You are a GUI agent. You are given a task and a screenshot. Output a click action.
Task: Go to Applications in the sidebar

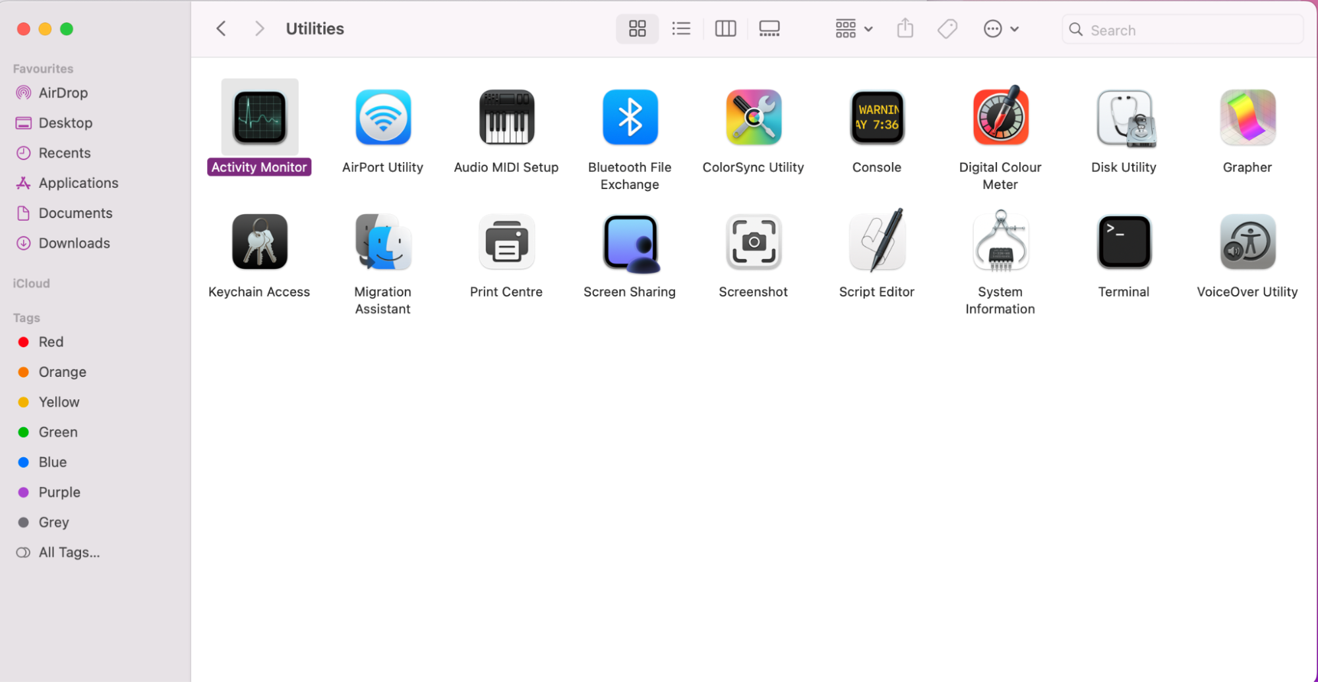point(78,183)
